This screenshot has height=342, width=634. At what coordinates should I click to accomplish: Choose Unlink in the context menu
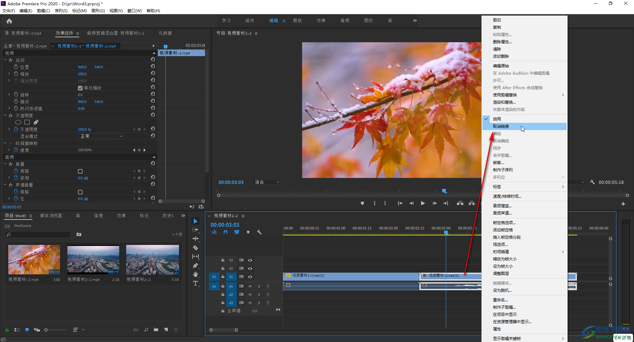524,126
